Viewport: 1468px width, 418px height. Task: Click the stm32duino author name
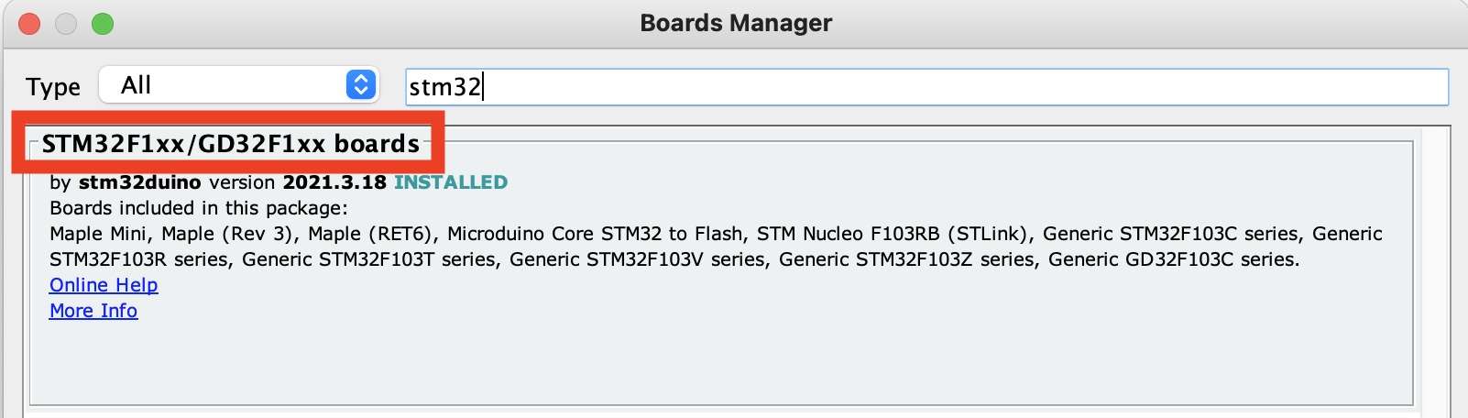pos(139,182)
